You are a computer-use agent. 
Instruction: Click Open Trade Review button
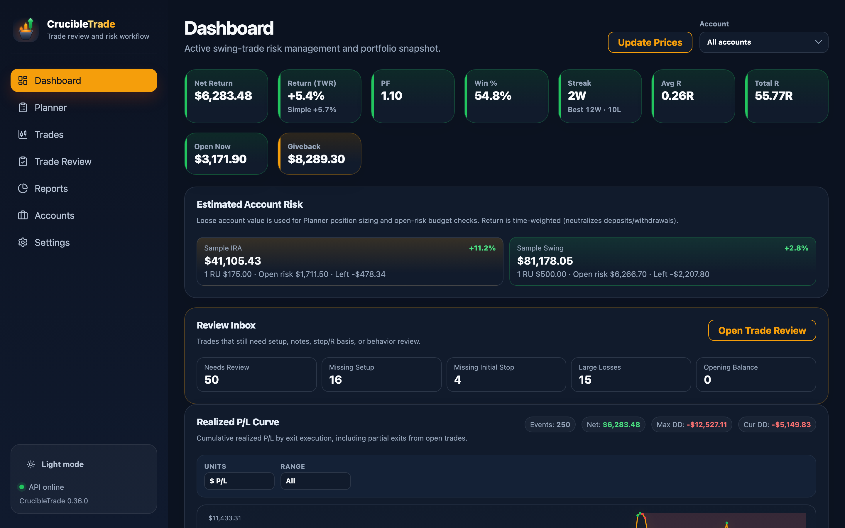(762, 330)
